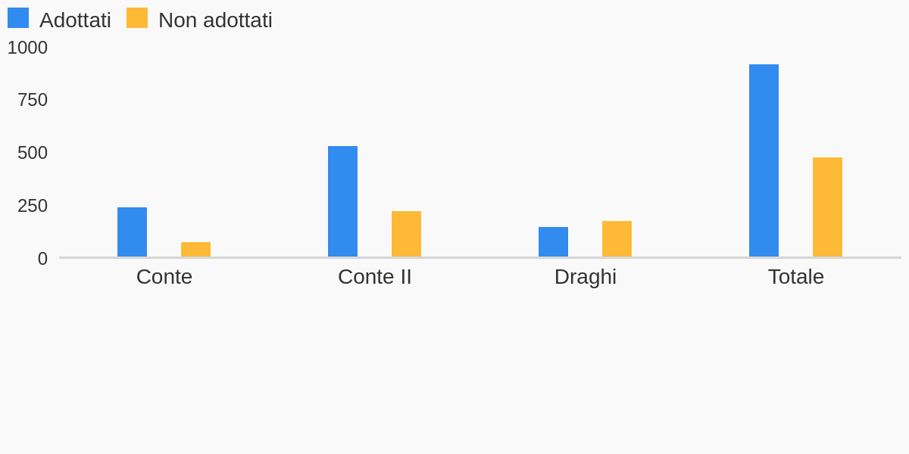909x454 pixels.
Task: Click the 1000 y-axis tick label
Action: (x=27, y=48)
